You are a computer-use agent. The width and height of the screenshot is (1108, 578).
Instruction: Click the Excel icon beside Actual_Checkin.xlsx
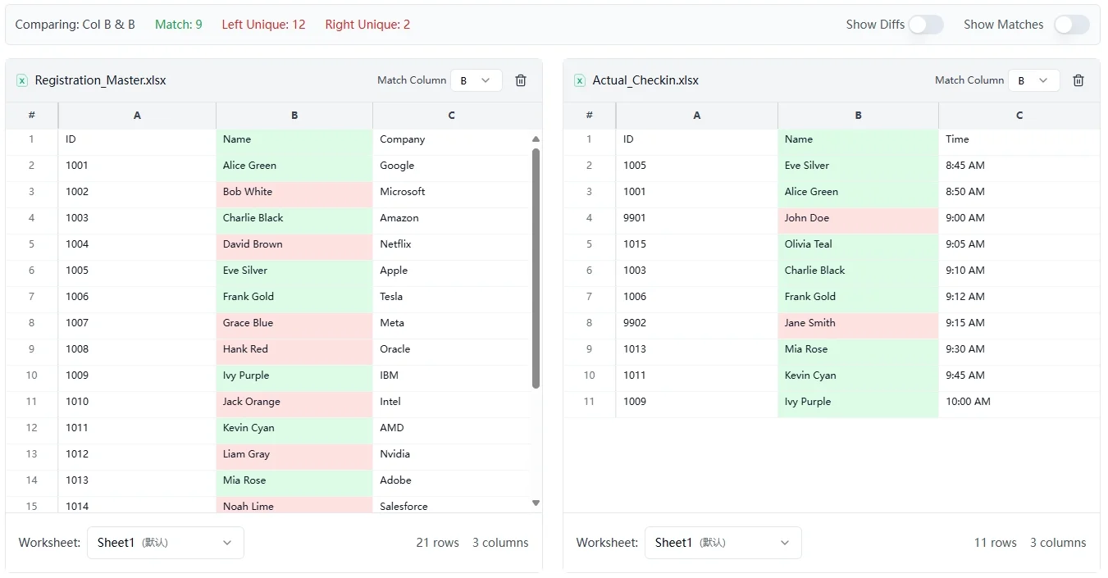click(x=579, y=80)
